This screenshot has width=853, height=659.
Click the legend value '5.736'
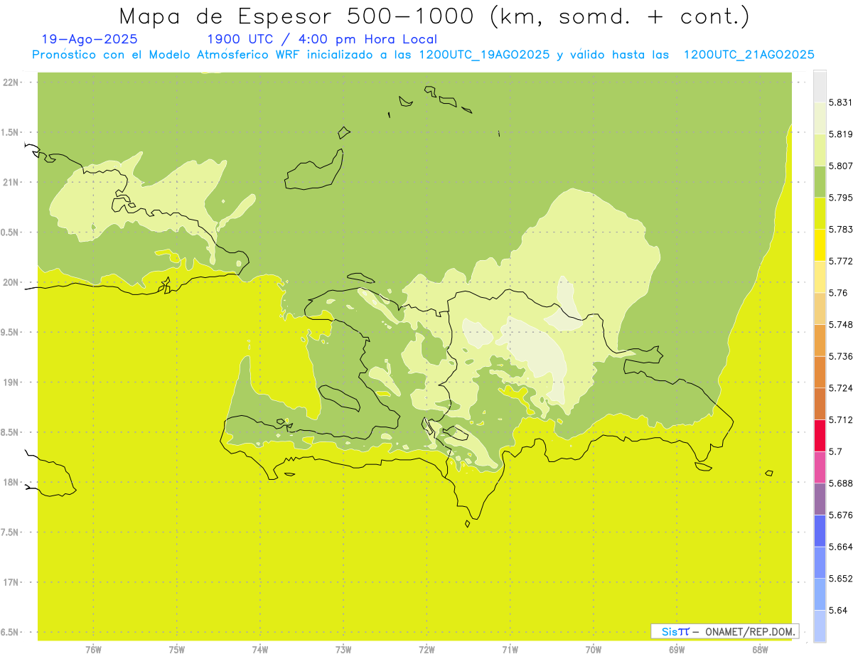pos(840,356)
